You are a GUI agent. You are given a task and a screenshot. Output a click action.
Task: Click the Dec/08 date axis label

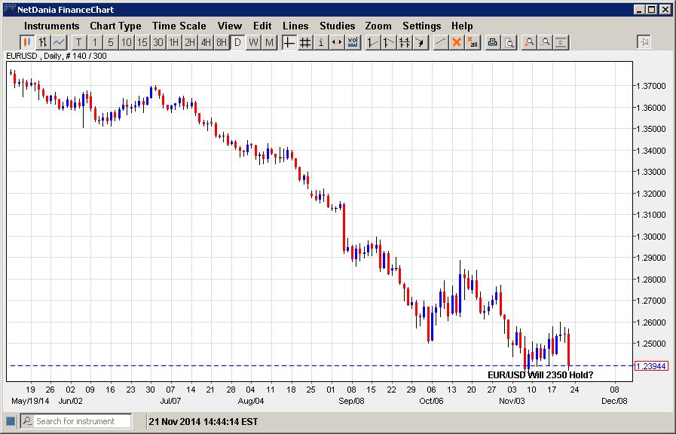614,401
